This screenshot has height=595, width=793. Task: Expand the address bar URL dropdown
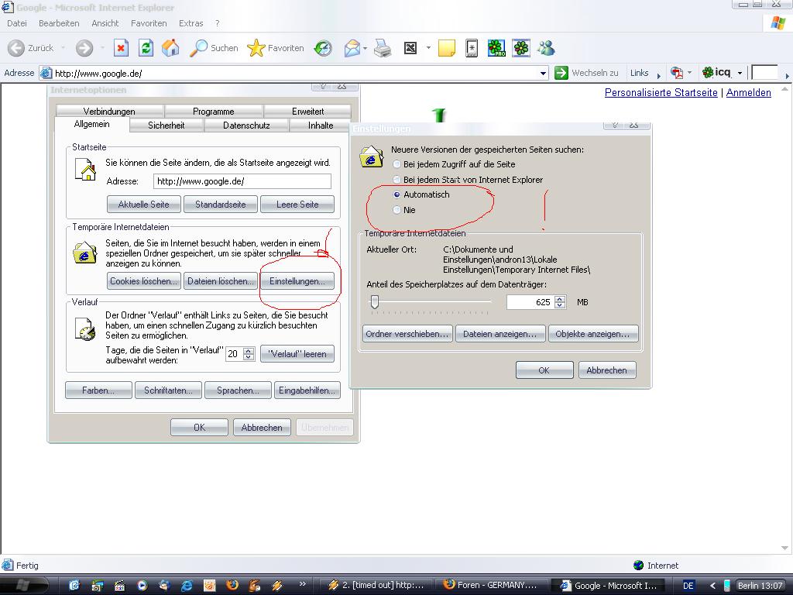click(x=543, y=73)
